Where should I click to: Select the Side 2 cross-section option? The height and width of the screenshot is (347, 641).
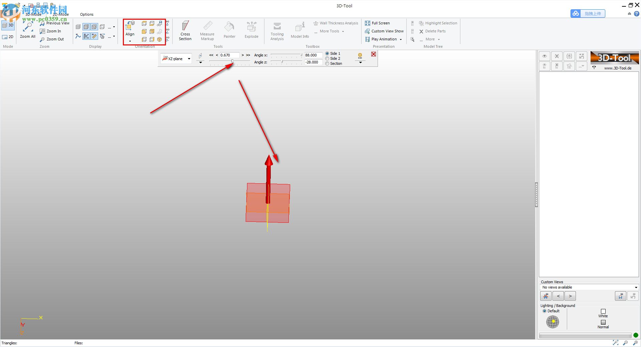(x=327, y=58)
